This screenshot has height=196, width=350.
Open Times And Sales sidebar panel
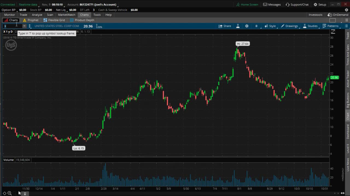[348, 55]
